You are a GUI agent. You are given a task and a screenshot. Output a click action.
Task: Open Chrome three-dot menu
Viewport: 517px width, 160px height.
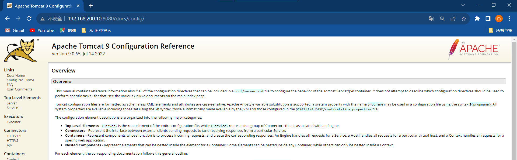coord(509,19)
